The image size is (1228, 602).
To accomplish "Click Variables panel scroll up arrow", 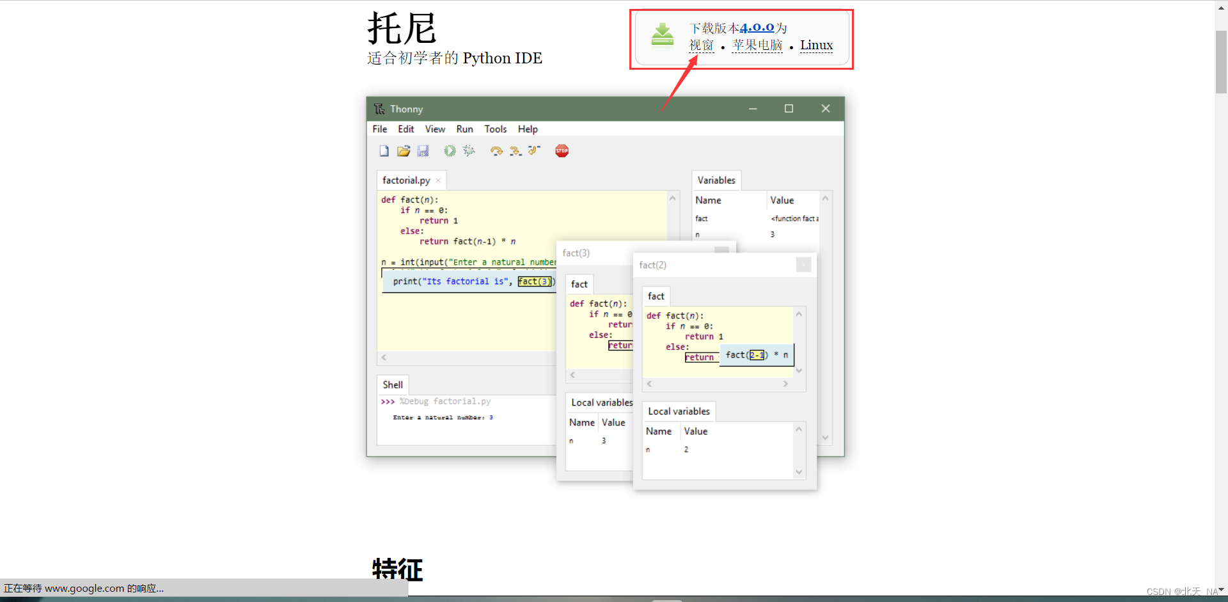I will 825,198.
